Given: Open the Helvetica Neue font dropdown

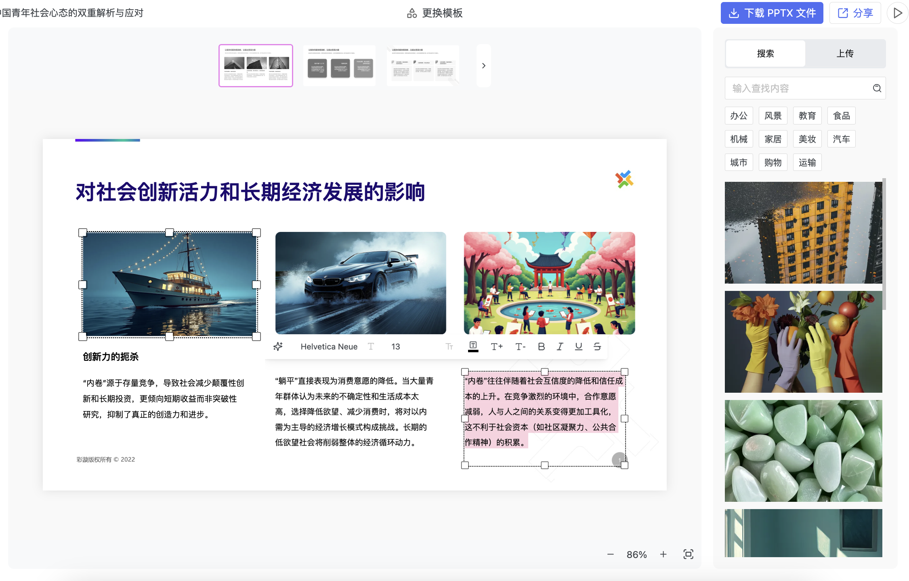Looking at the screenshot, I should (329, 347).
